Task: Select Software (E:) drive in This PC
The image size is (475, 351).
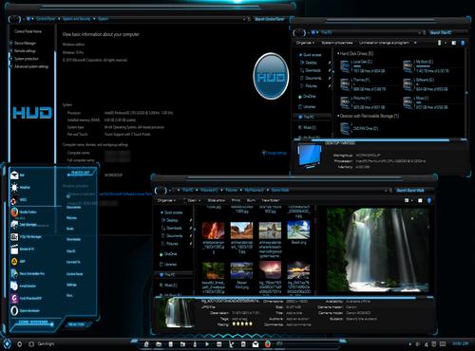Action: pos(426,84)
